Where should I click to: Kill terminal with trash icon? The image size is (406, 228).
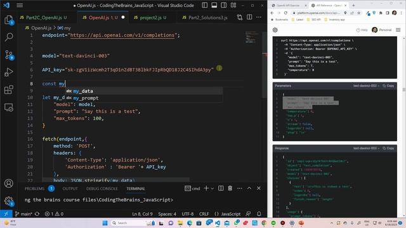pos(230,188)
